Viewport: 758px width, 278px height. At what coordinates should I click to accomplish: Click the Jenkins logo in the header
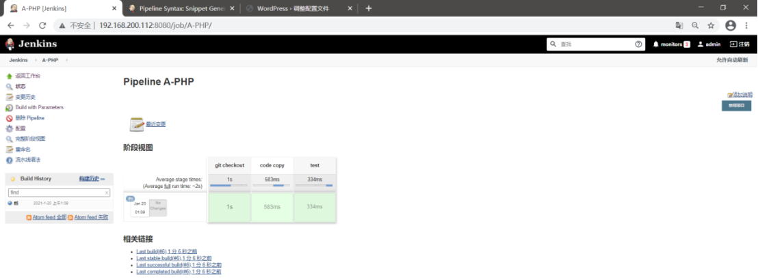[x=31, y=44]
